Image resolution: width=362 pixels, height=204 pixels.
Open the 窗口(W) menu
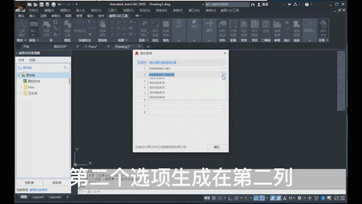(194, 11)
